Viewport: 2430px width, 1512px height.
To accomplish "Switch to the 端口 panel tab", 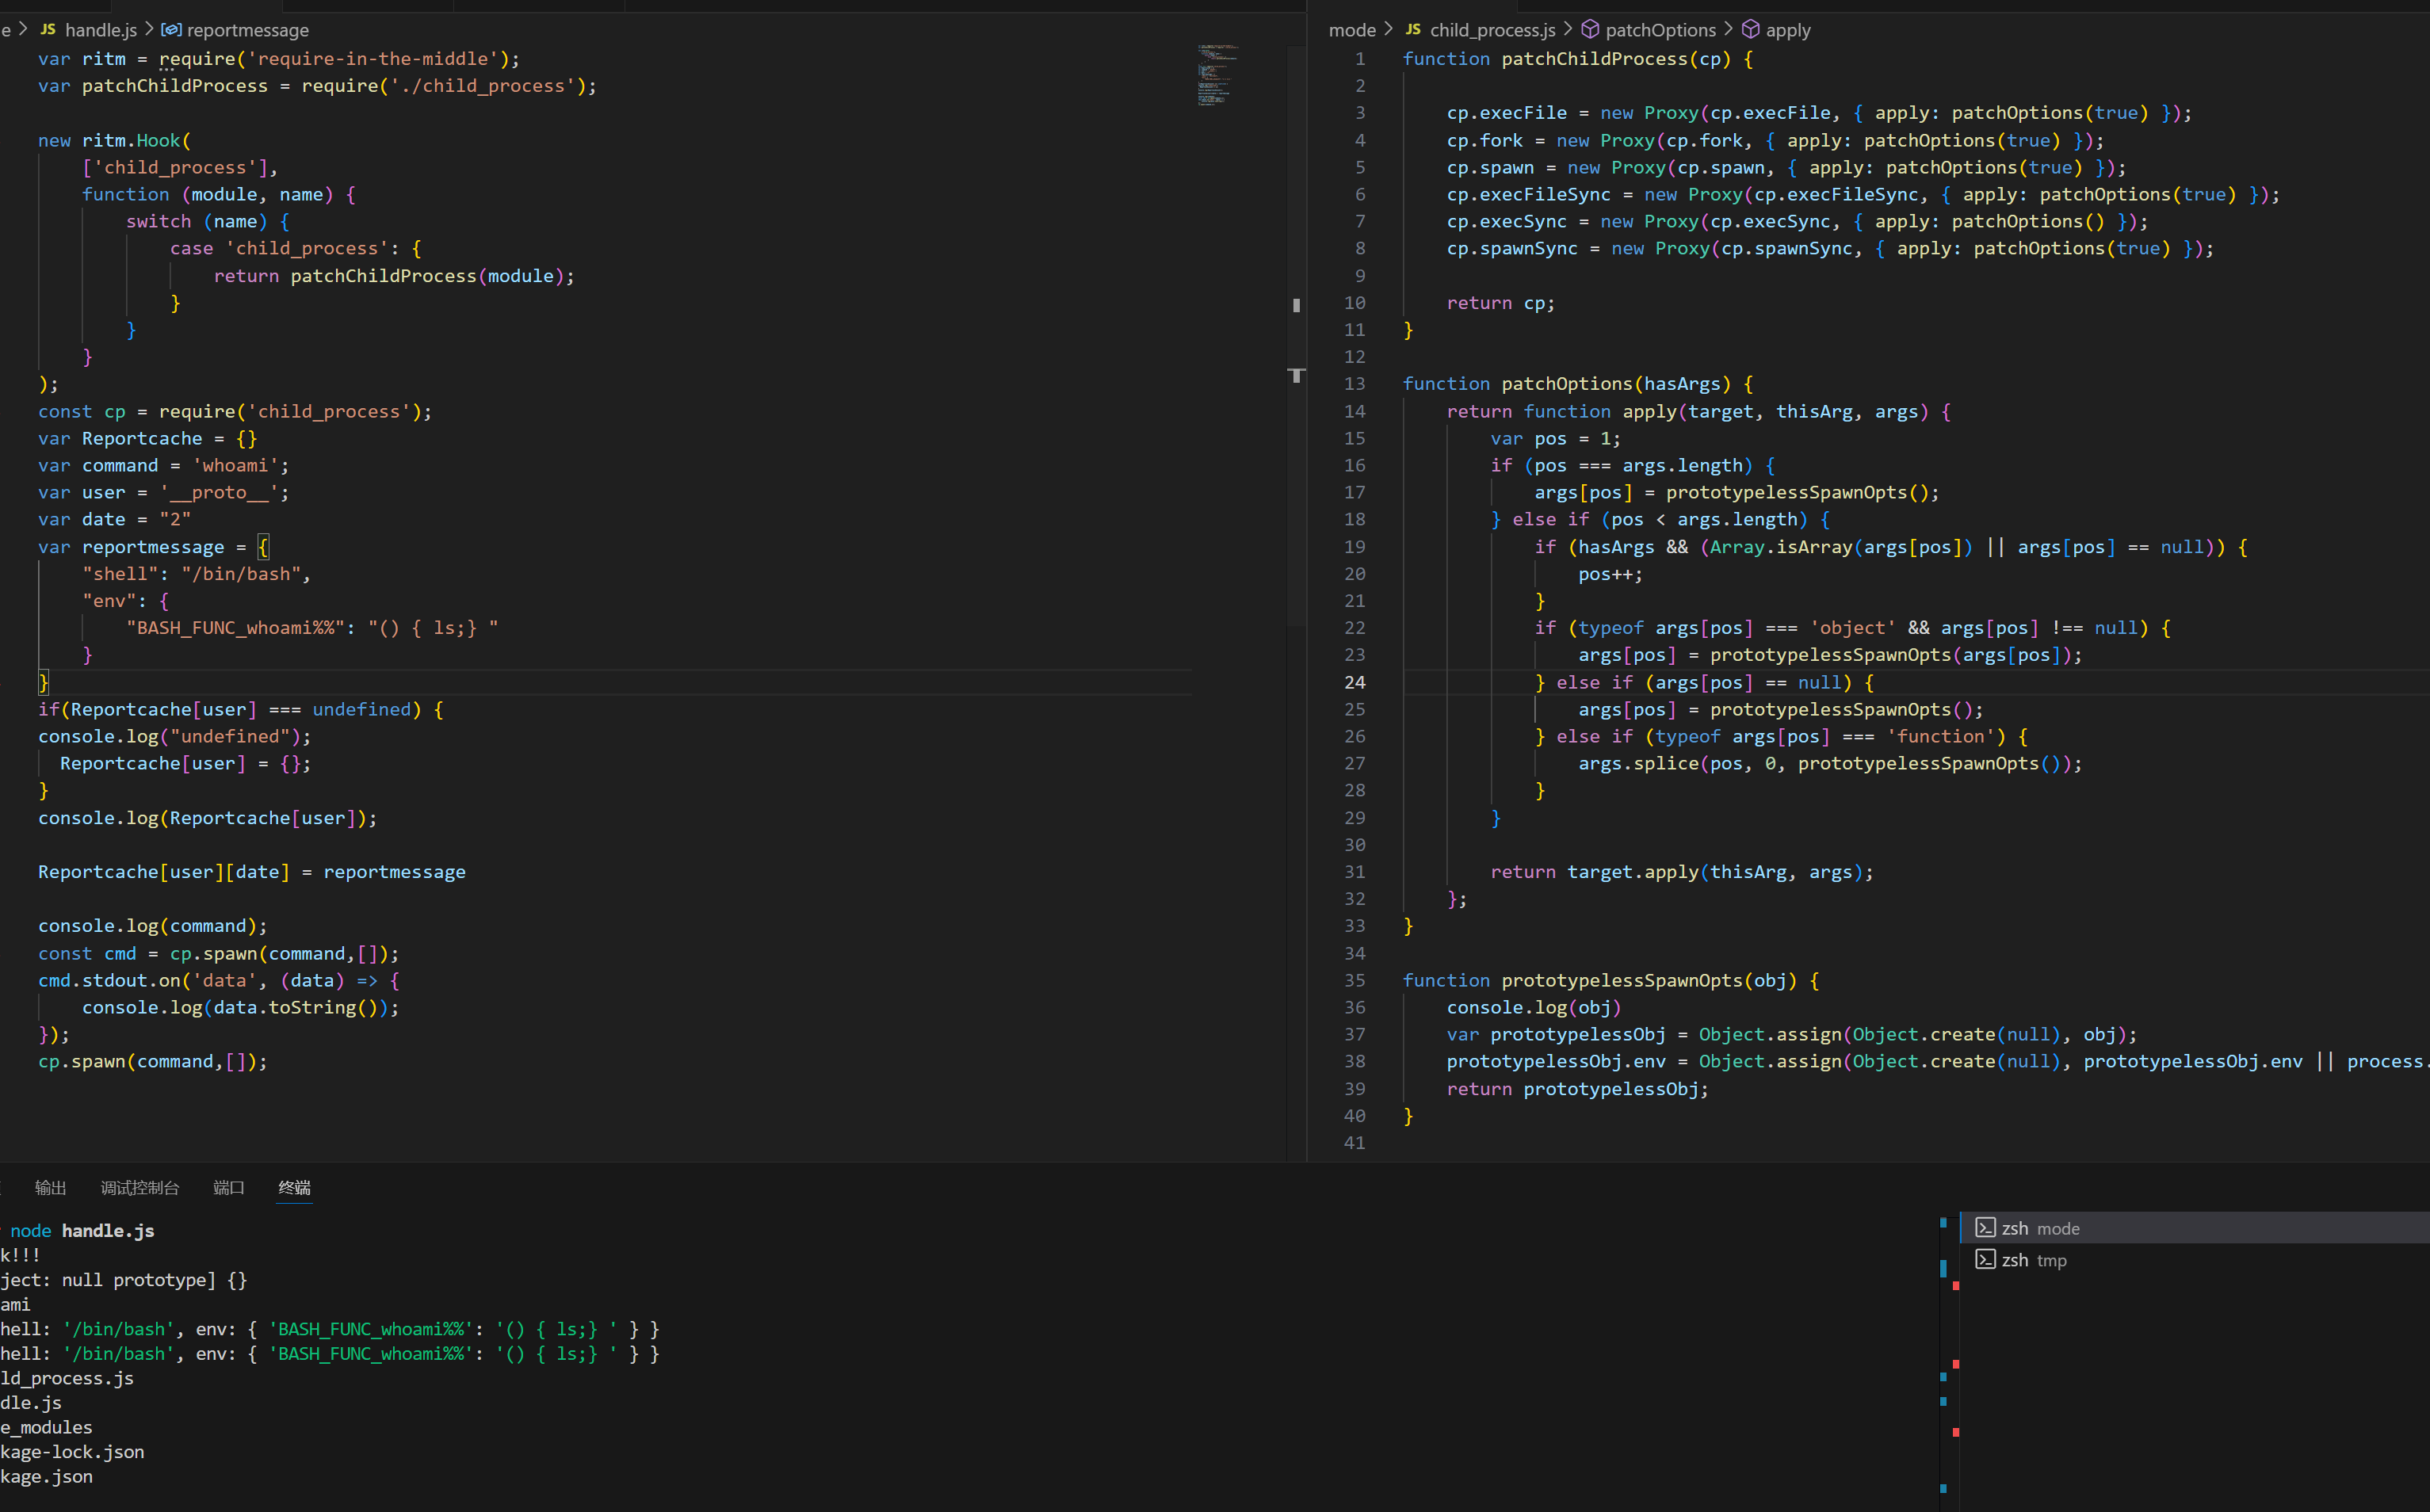I will (229, 1187).
